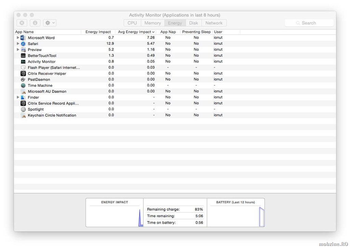This screenshot has width=350, height=248.
Task: Click the Safari compass icon
Action: 23,44
